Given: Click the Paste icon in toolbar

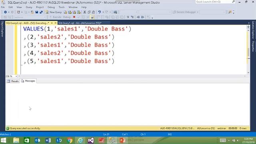Looking at the screenshot, I should [93, 12].
